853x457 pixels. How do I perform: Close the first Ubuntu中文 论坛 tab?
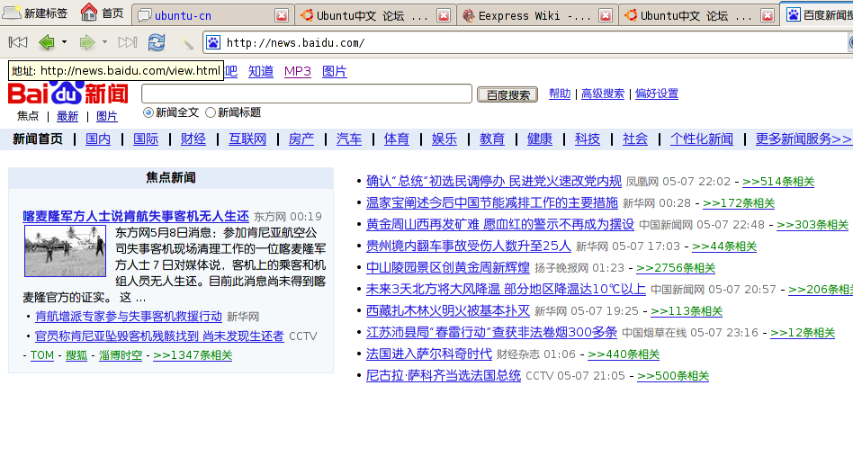click(x=444, y=16)
